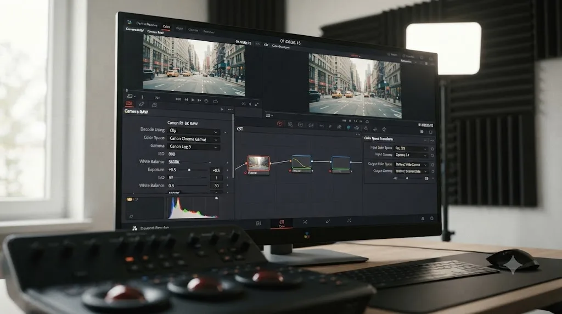Reset Input Color Space with its circle icon
Viewport: 562px width, 314px height.
(432, 149)
